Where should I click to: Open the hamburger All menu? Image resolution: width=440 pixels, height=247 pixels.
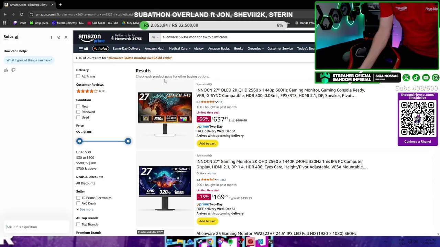pos(83,49)
